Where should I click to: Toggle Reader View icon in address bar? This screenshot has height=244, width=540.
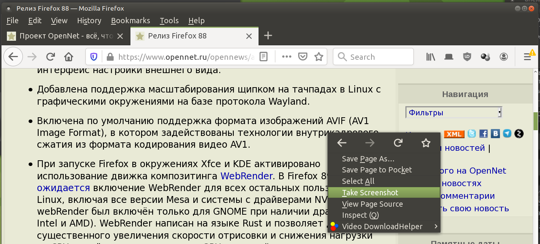(x=263, y=57)
